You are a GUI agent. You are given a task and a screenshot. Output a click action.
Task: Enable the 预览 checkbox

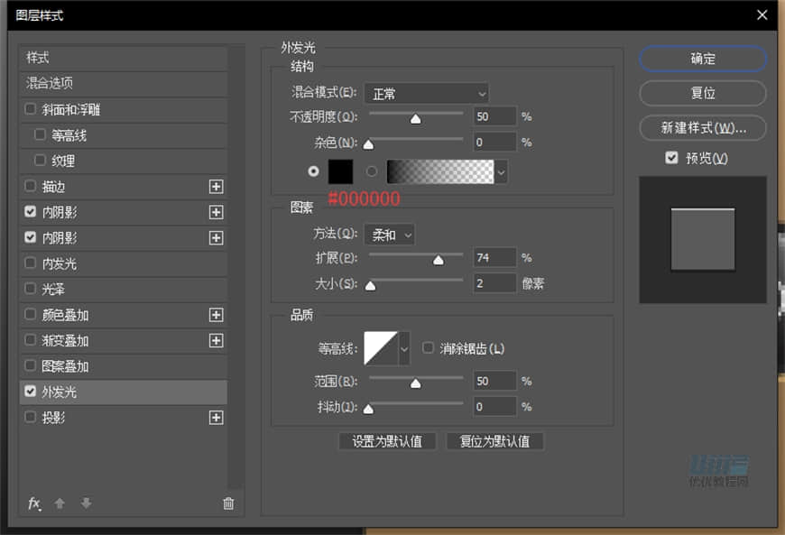(x=671, y=157)
